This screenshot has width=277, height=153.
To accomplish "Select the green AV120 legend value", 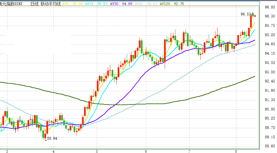I will [172, 3].
